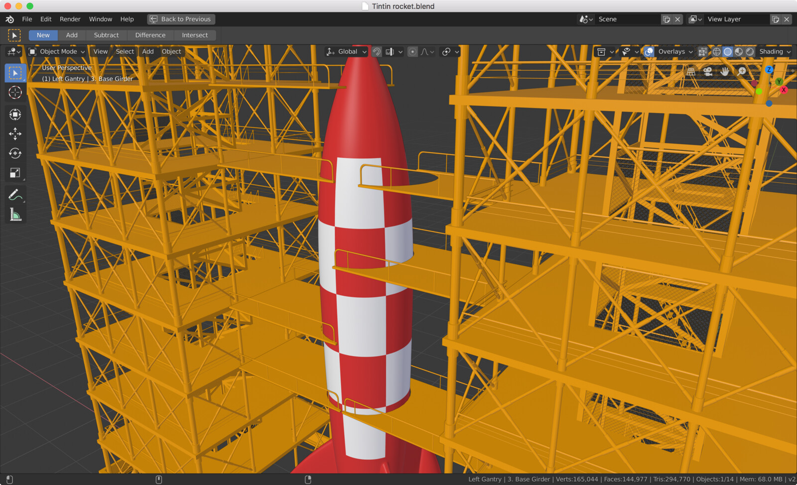Image resolution: width=797 pixels, height=485 pixels.
Task: Click the zoom view magnifier icon
Action: pyautogui.click(x=742, y=71)
